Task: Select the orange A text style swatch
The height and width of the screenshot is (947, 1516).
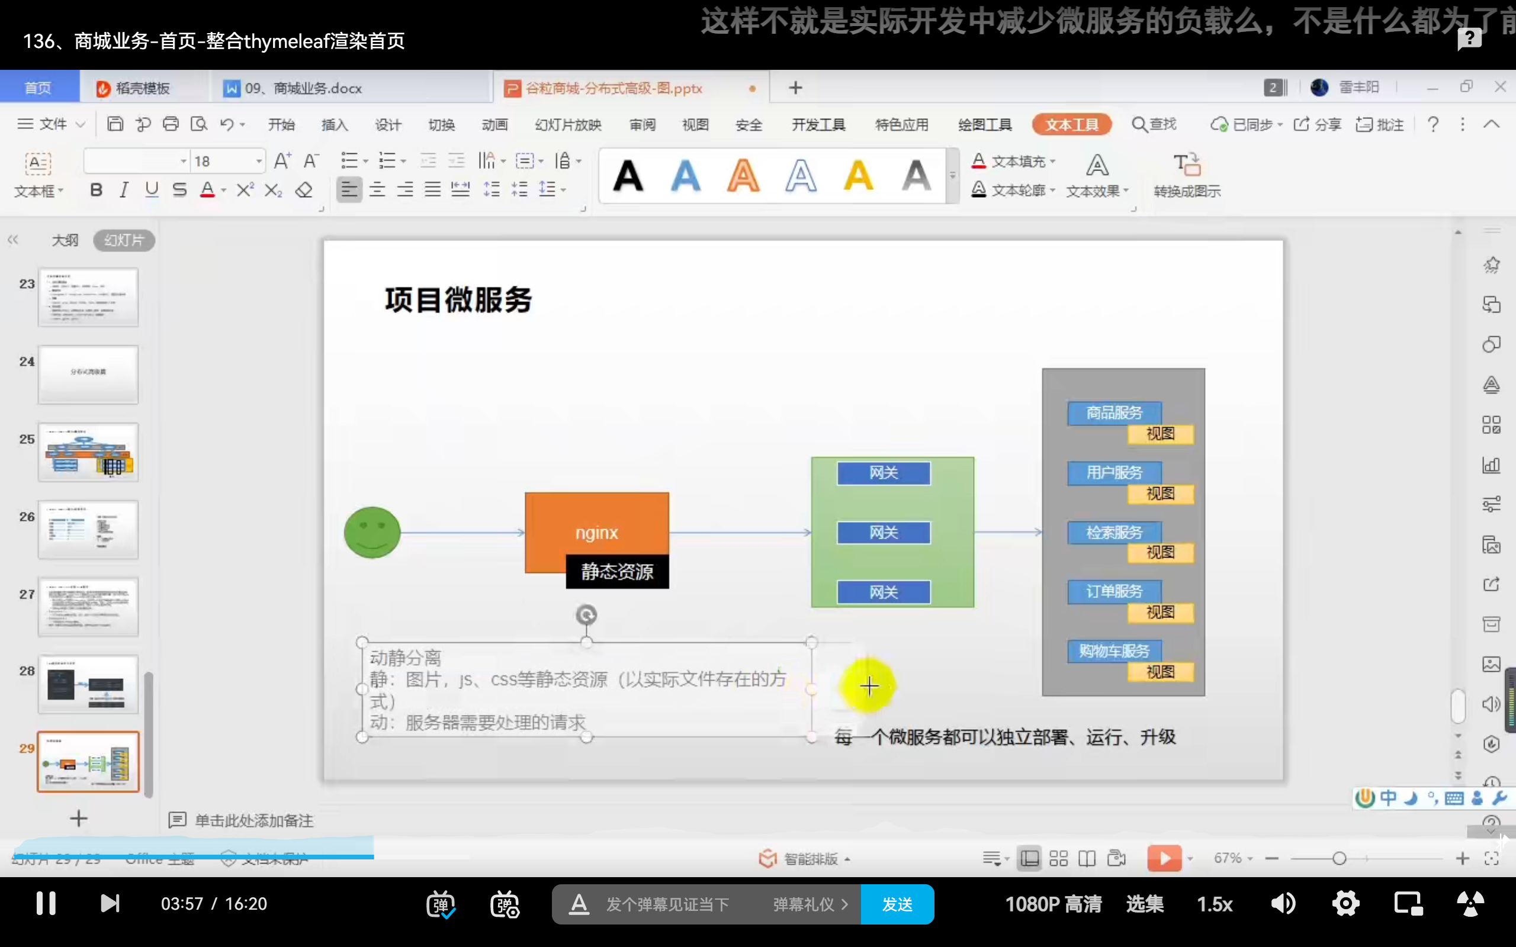Action: (743, 175)
